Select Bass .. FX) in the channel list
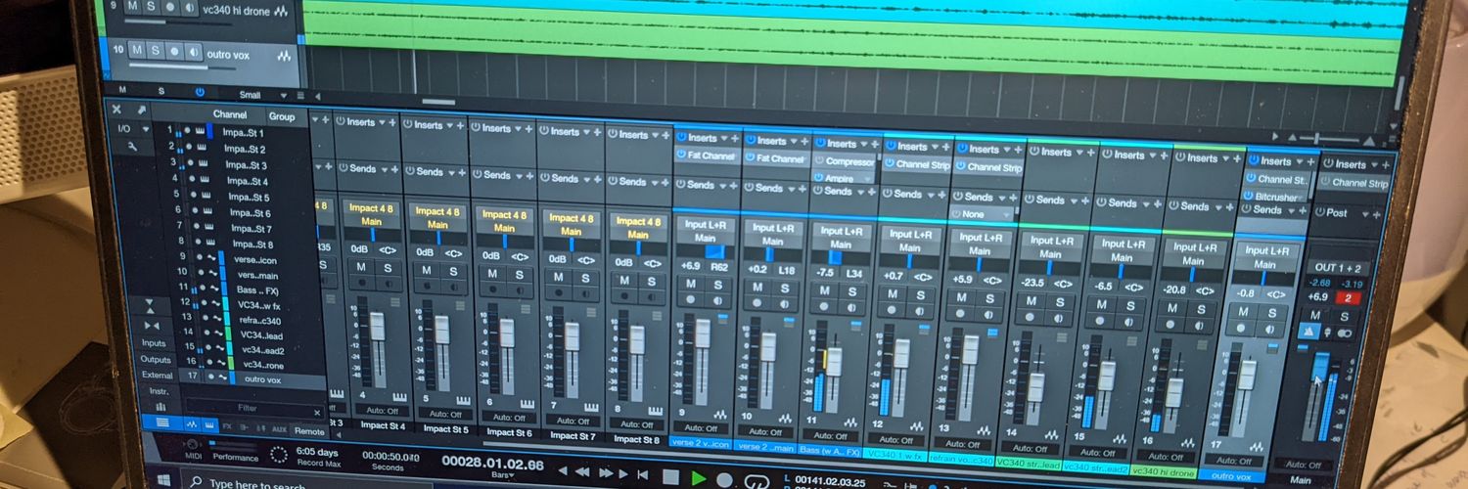The width and height of the screenshot is (1468, 489). click(x=258, y=289)
